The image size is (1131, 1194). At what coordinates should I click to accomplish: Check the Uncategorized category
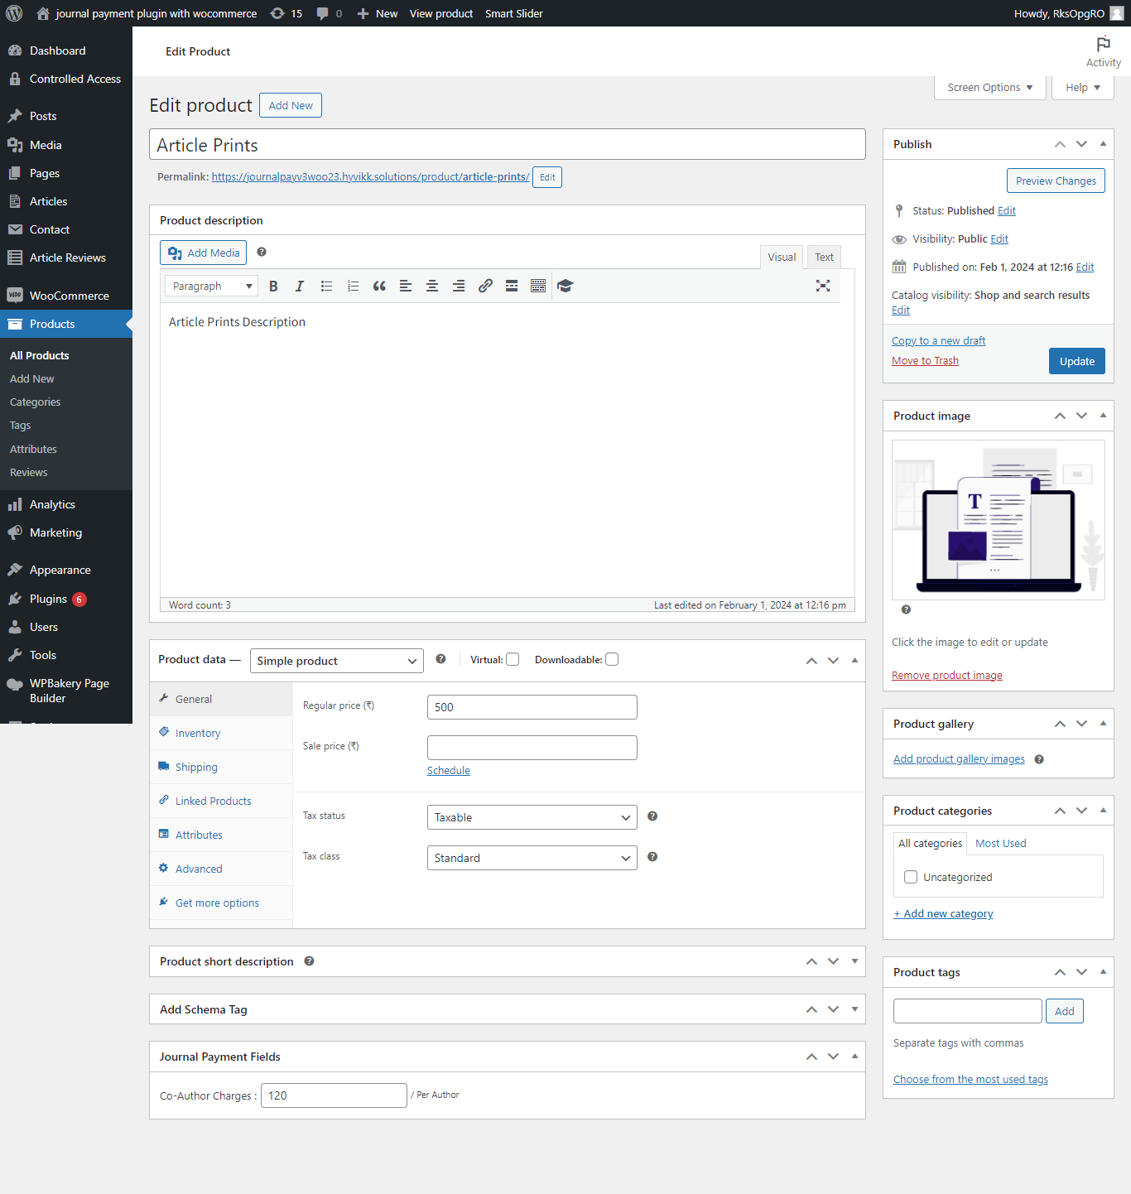(x=911, y=877)
